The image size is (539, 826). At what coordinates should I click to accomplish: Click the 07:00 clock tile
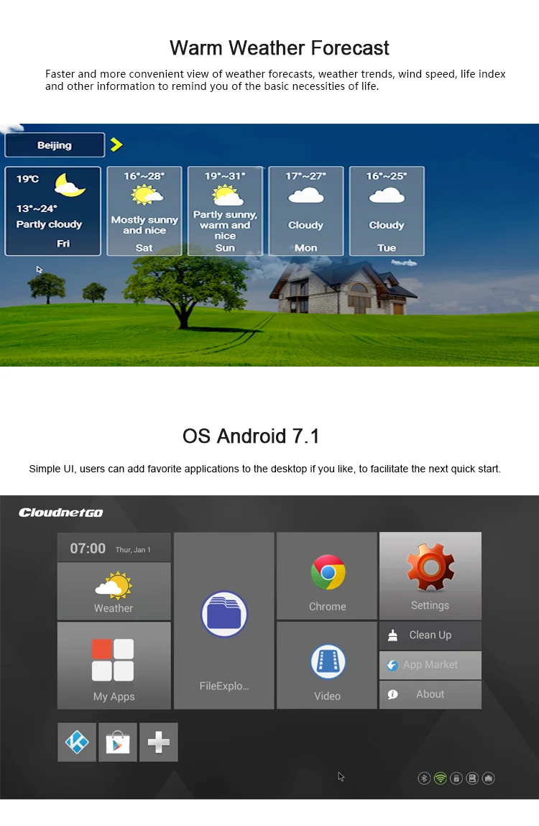(114, 548)
